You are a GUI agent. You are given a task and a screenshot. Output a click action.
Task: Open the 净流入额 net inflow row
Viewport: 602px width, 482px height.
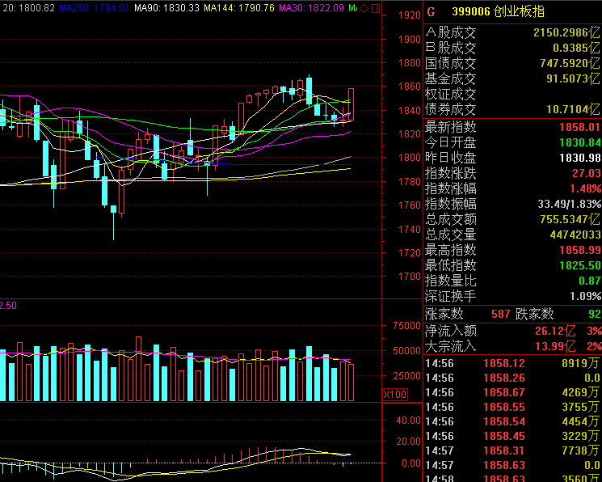(512, 331)
